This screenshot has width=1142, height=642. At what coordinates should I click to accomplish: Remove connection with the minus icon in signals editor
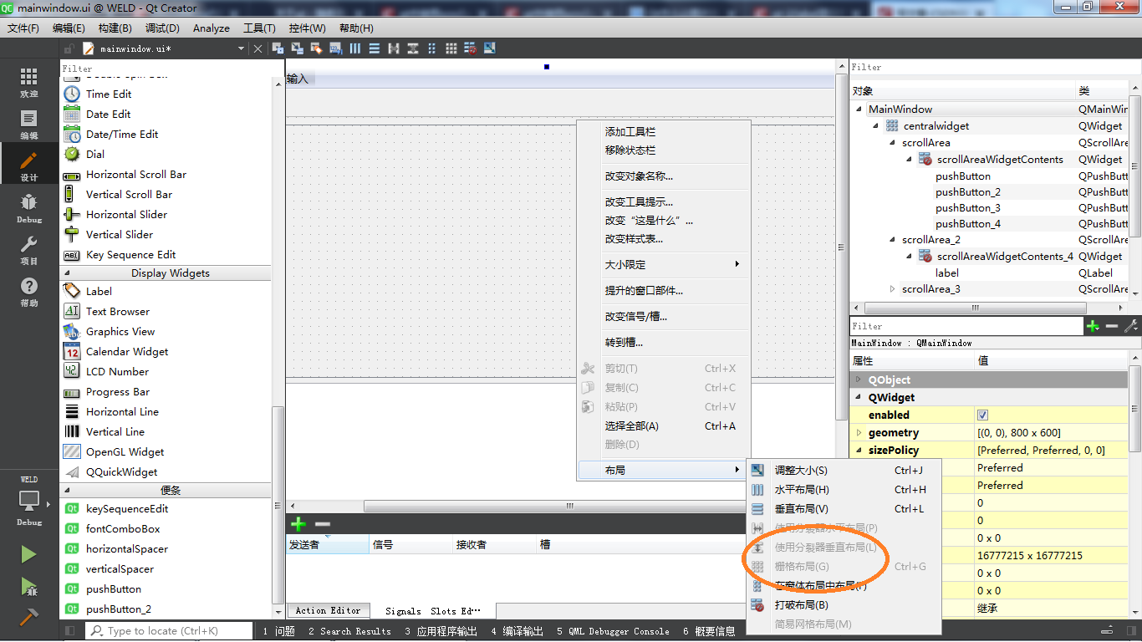click(323, 524)
